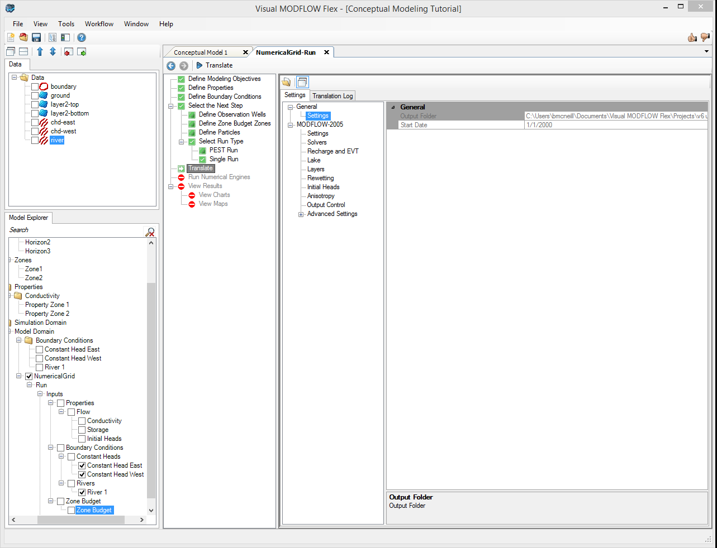Select Solvers in the MODFLOW-2005 settings list

coord(318,142)
